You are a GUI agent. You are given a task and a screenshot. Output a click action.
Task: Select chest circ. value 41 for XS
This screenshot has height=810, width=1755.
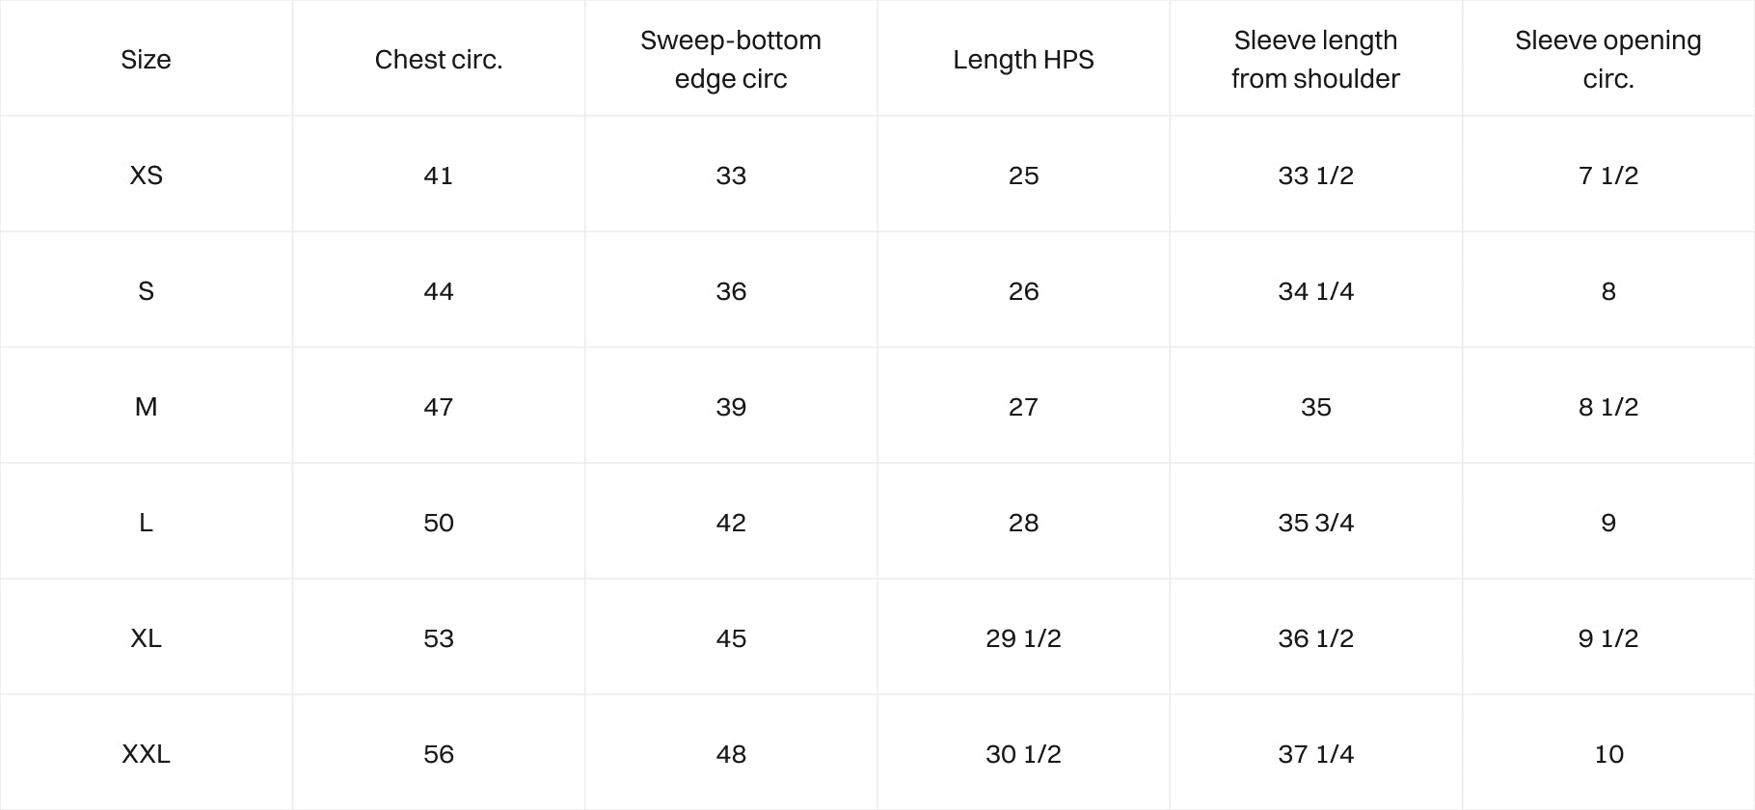[439, 175]
